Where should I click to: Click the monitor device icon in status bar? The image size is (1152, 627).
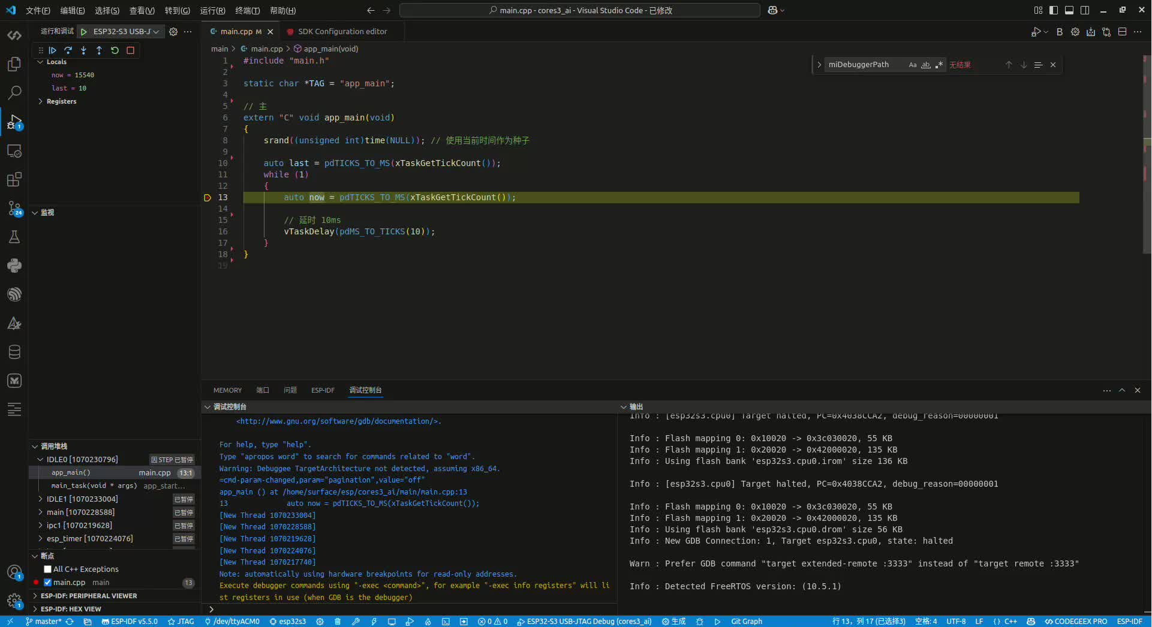click(x=392, y=622)
